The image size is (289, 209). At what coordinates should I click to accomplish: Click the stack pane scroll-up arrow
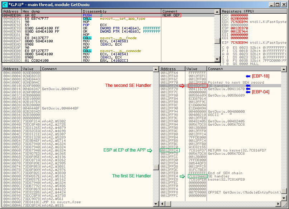(284, 69)
